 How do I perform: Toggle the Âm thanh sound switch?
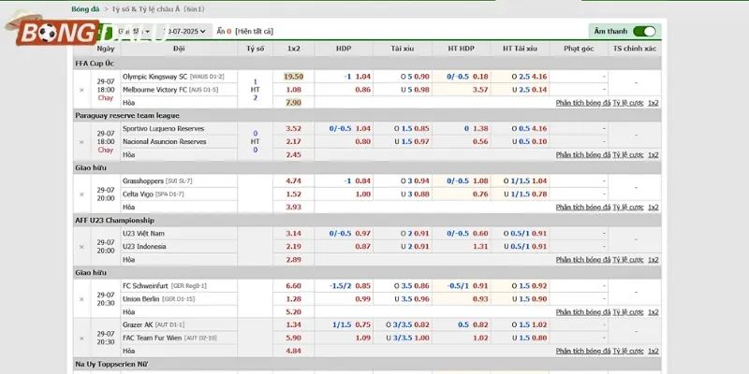[x=644, y=32]
